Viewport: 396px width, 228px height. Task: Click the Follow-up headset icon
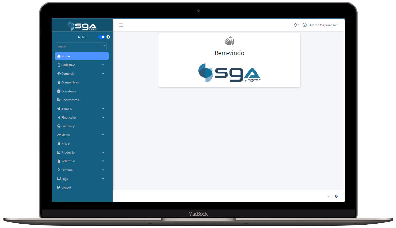point(59,126)
